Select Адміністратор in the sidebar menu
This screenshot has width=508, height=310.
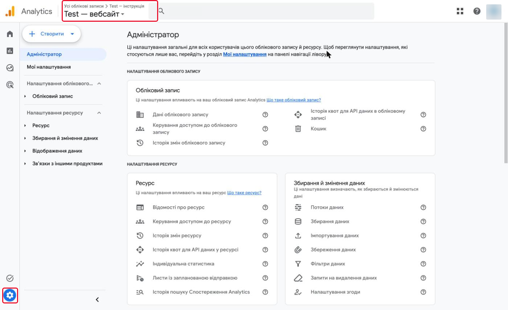(x=44, y=54)
